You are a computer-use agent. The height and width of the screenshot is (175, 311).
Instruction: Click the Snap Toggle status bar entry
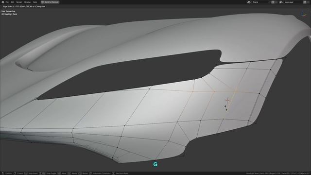tap(48, 173)
